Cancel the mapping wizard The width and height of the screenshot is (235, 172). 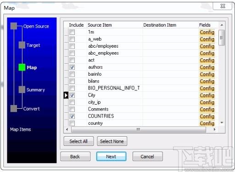pyautogui.click(x=147, y=156)
